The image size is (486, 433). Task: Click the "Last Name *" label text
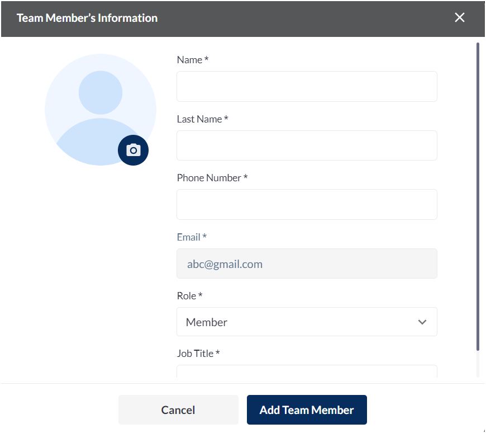coord(202,119)
